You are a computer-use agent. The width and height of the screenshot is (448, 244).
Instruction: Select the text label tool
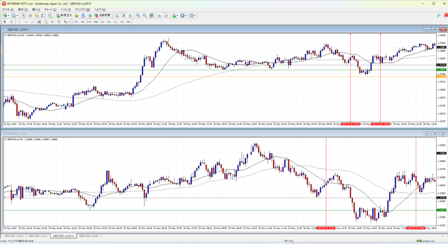[52, 21]
